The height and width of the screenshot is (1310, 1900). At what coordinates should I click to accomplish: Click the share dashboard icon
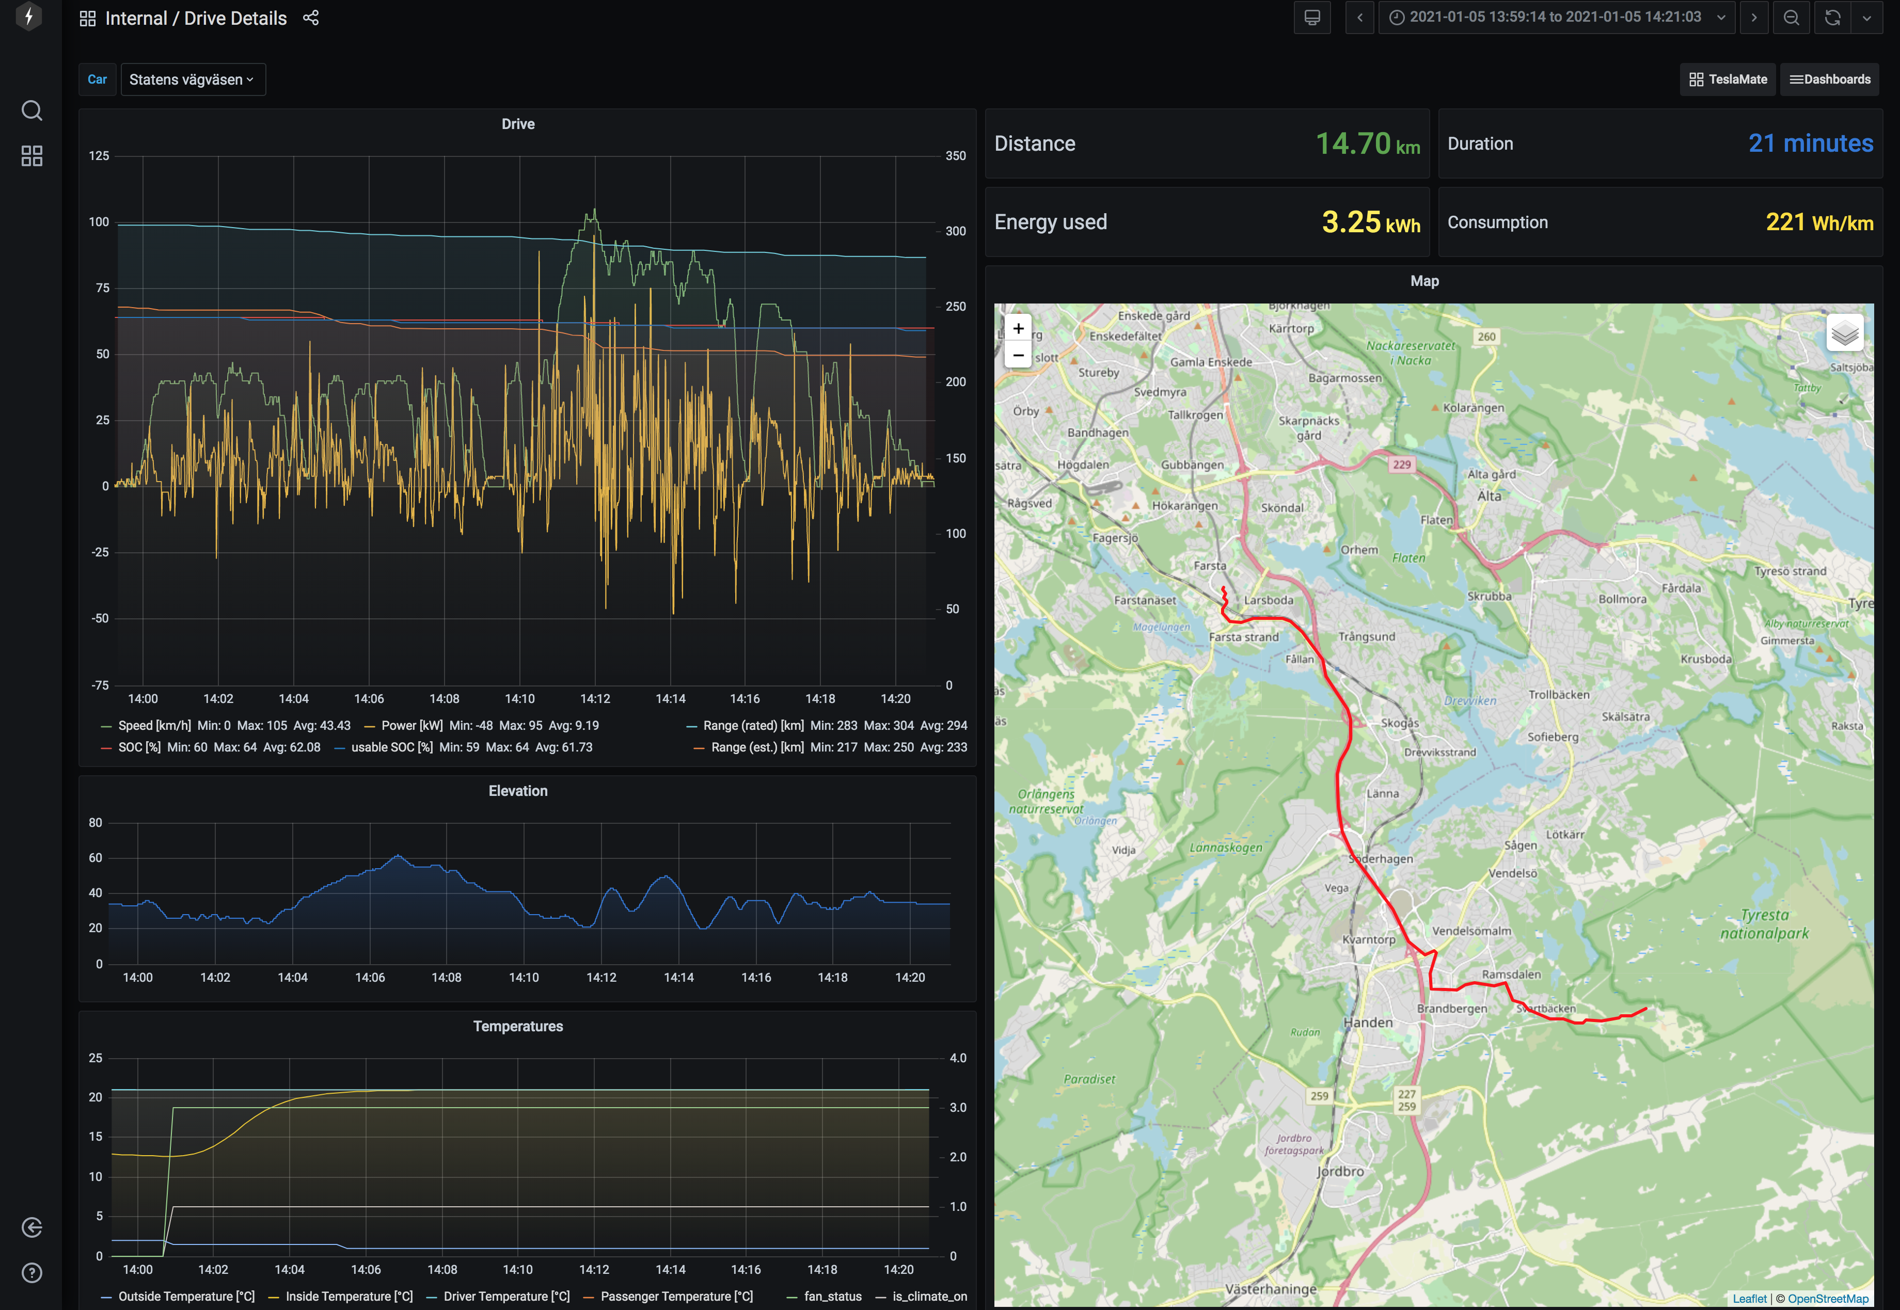tap(310, 17)
